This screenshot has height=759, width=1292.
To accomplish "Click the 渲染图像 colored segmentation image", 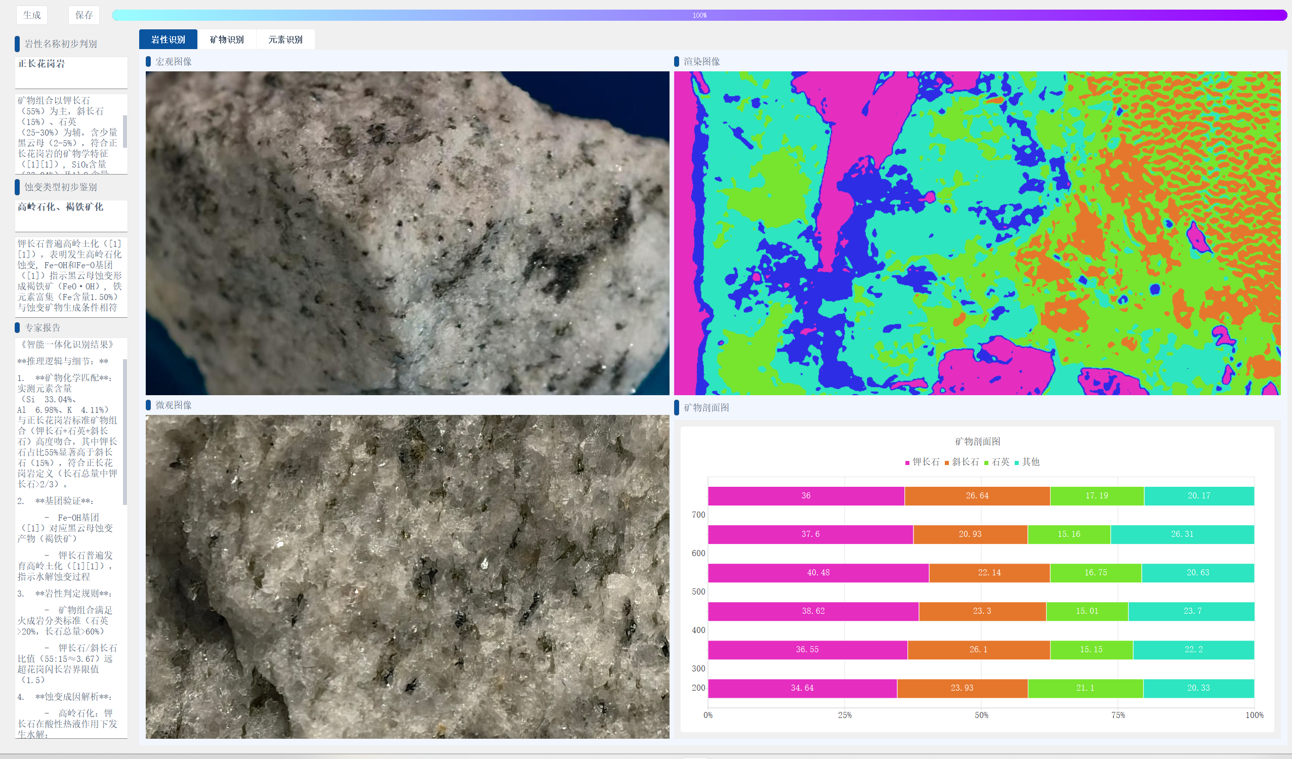I will 977,233.
